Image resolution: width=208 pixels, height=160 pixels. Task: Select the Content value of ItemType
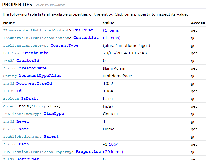pyautogui.click(x=111, y=114)
